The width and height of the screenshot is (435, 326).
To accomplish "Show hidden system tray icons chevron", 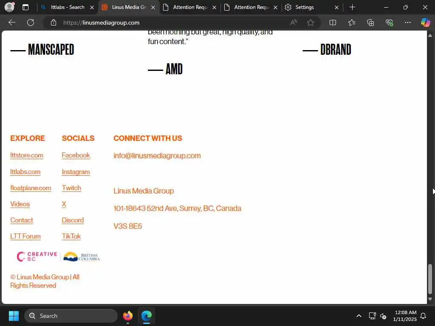I will point(359,316).
